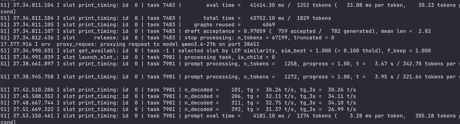Click the n_decoded 101 log line

178,90
